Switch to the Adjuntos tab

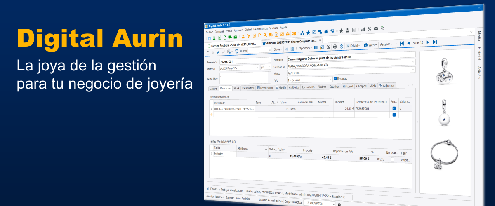pos(387,86)
